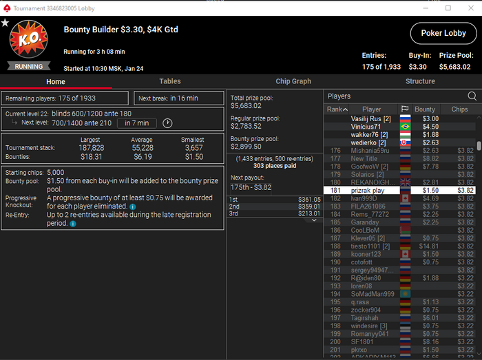Click the K.O. tournament logo
The image size is (482, 360).
29,39
